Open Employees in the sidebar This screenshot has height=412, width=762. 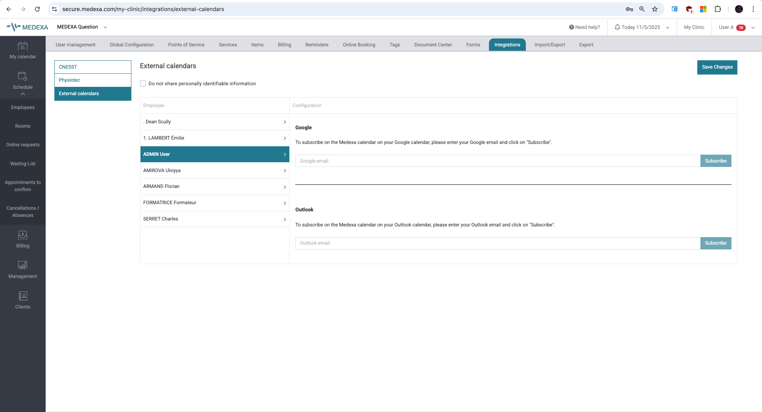[x=23, y=107]
